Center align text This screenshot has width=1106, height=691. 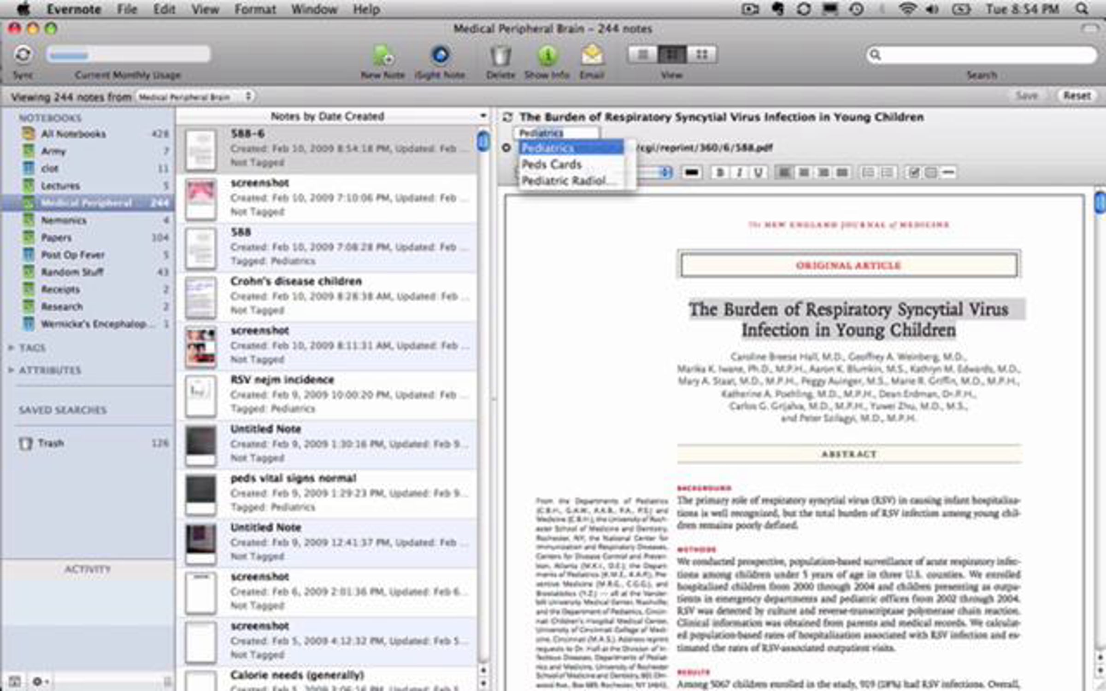tap(803, 172)
